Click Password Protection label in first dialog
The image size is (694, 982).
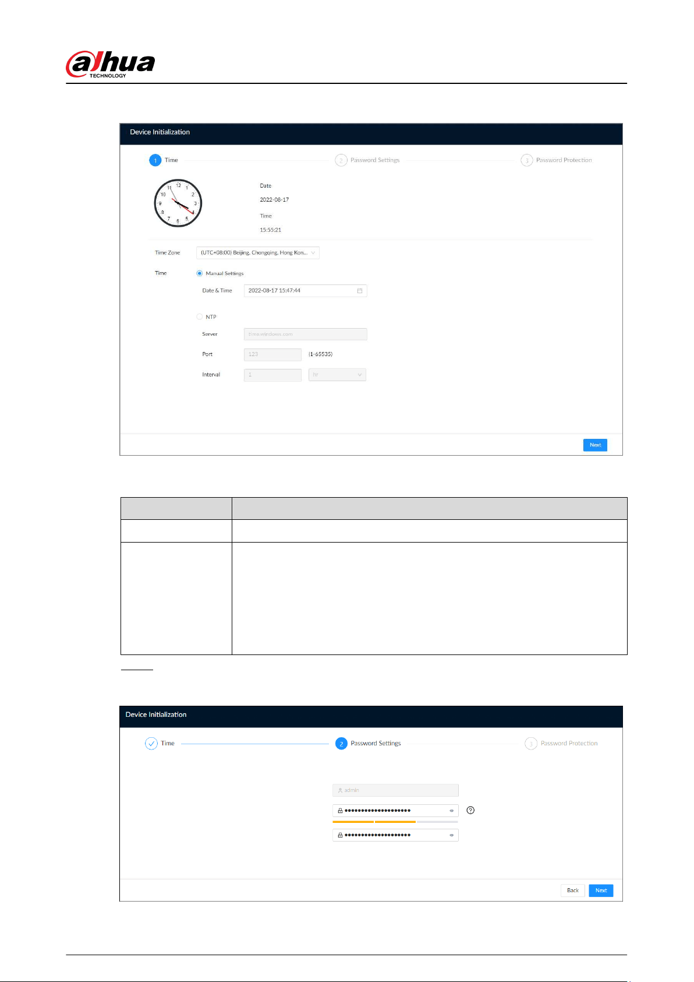564,160
